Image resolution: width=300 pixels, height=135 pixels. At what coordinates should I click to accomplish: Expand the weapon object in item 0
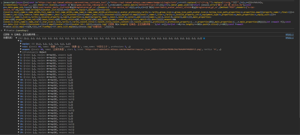click(x=21, y=49)
